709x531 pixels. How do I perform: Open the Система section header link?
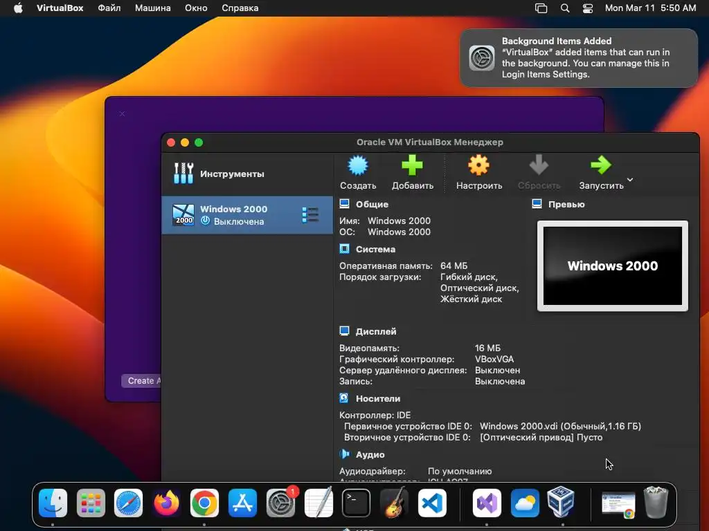375,249
